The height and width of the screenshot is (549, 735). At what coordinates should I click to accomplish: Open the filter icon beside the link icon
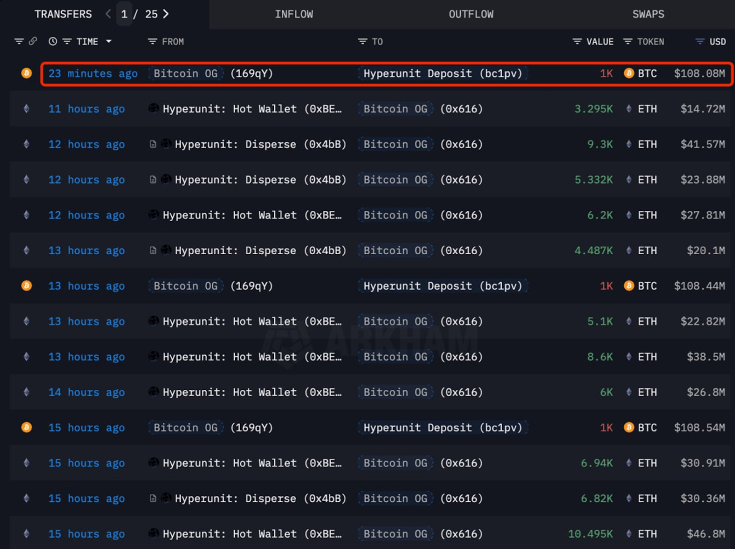pos(19,41)
